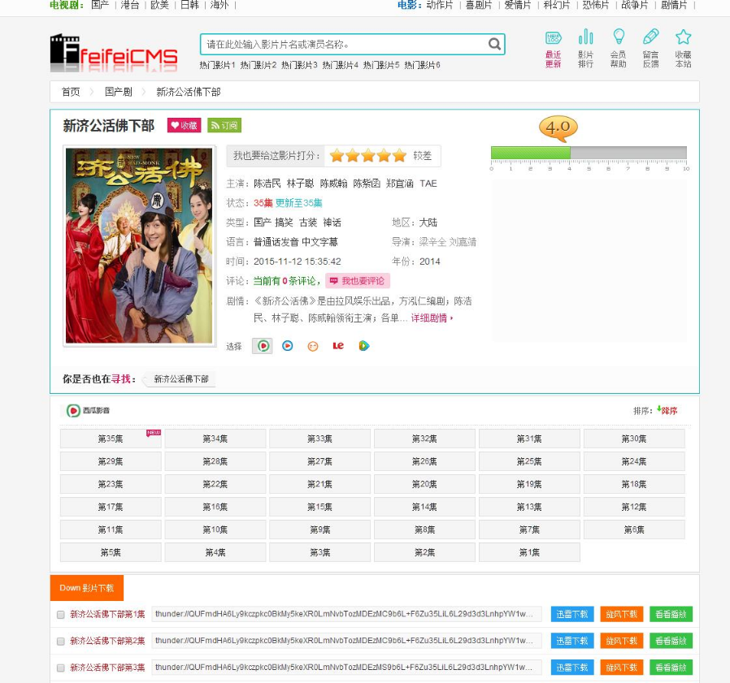This screenshot has height=683, width=730.
Task: Click the fifth rating star
Action: coord(399,156)
